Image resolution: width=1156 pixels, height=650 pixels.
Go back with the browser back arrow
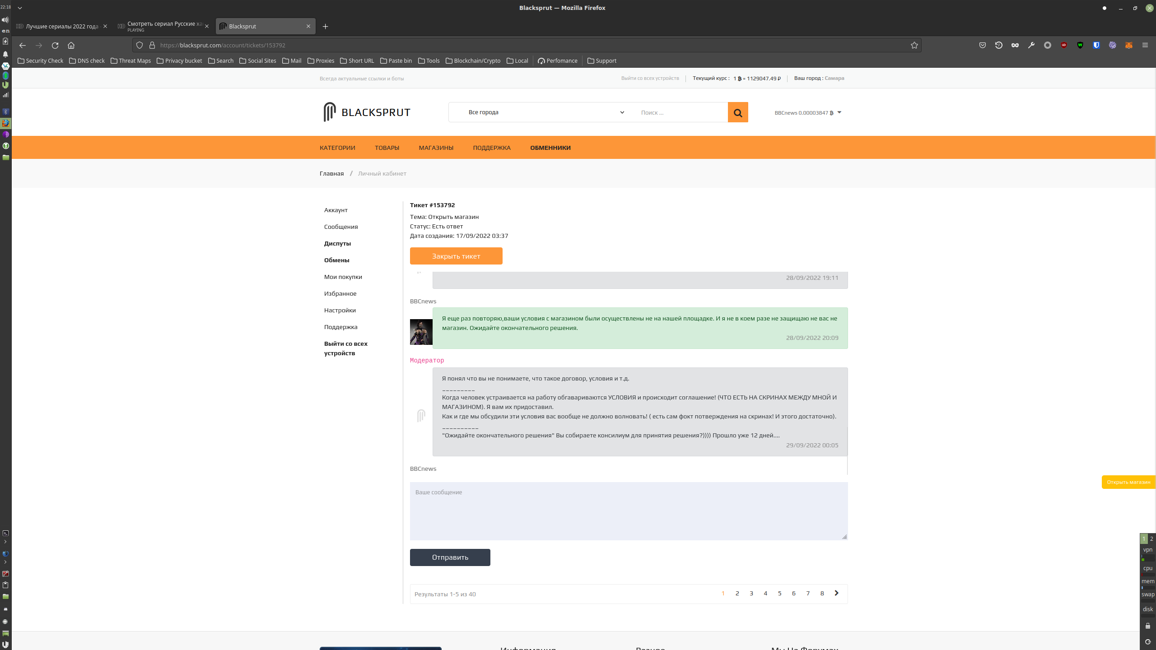pos(23,45)
